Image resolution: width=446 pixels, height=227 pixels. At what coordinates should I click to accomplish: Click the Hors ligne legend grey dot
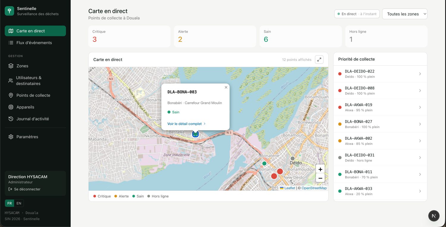[x=149, y=196]
